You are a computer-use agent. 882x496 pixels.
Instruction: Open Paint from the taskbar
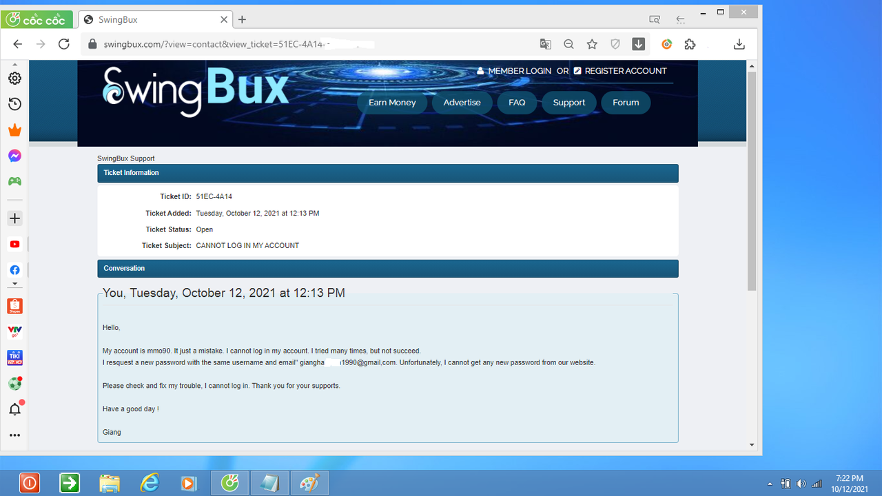coord(310,484)
